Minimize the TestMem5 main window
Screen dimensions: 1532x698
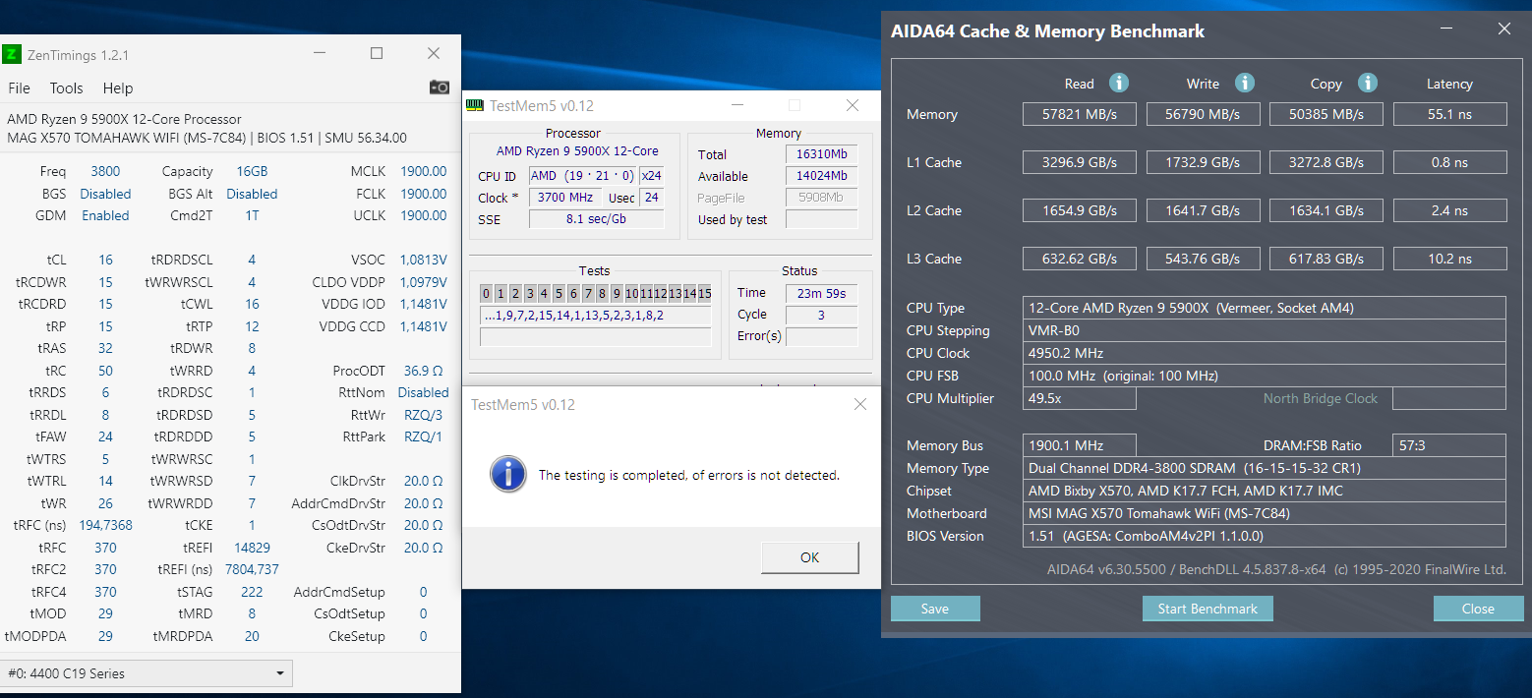(737, 105)
